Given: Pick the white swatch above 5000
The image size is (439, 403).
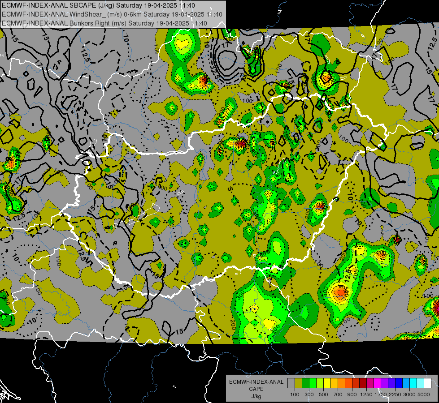Looking at the screenshot, I should [428, 383].
